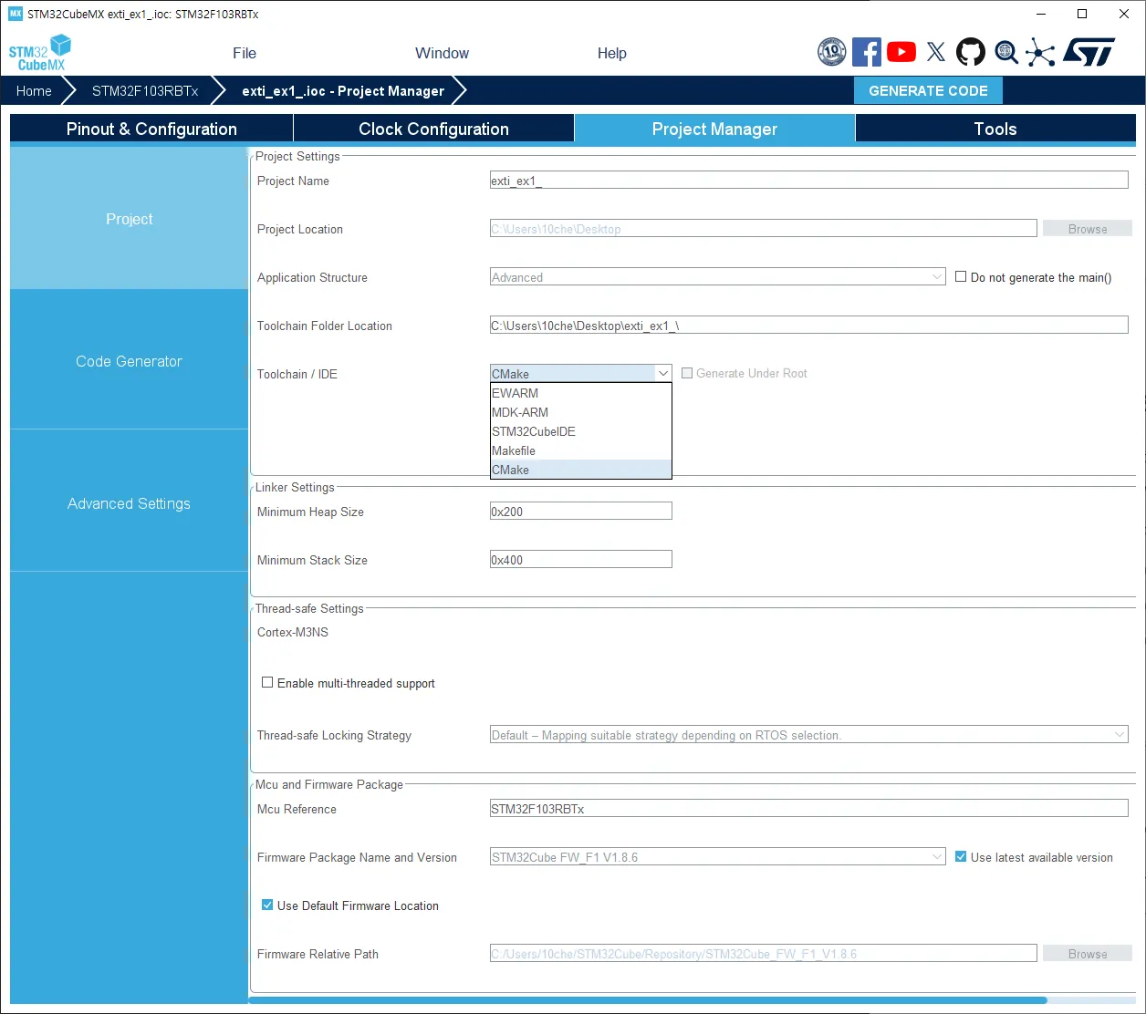The width and height of the screenshot is (1146, 1014).
Task: Open the GitHub icon link
Action: 971,52
